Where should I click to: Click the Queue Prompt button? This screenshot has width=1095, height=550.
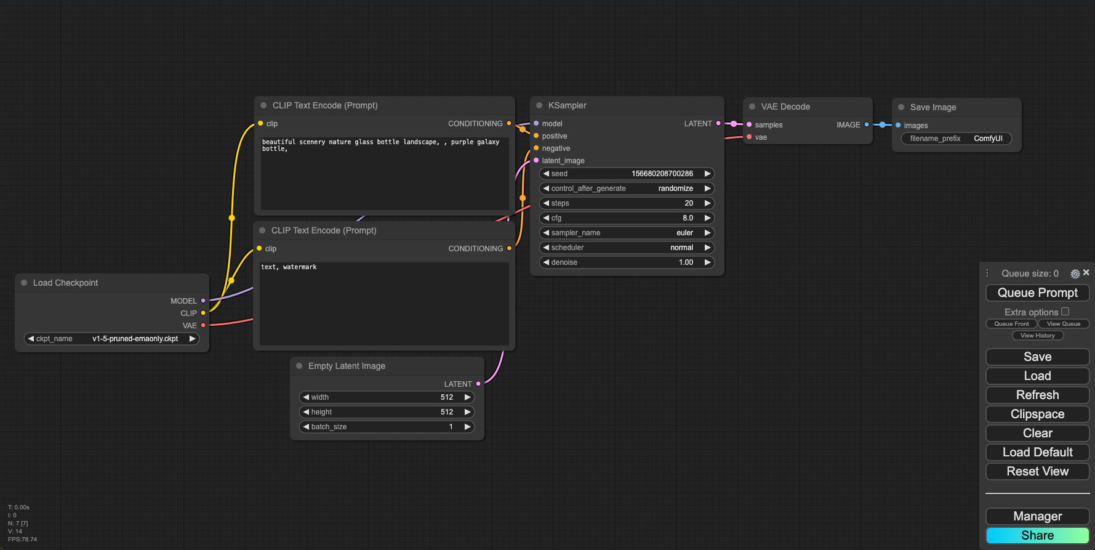[1037, 293]
